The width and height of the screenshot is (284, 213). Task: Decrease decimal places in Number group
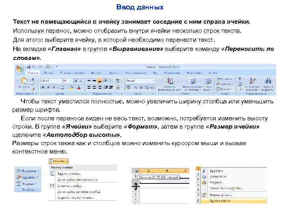coord(152,88)
